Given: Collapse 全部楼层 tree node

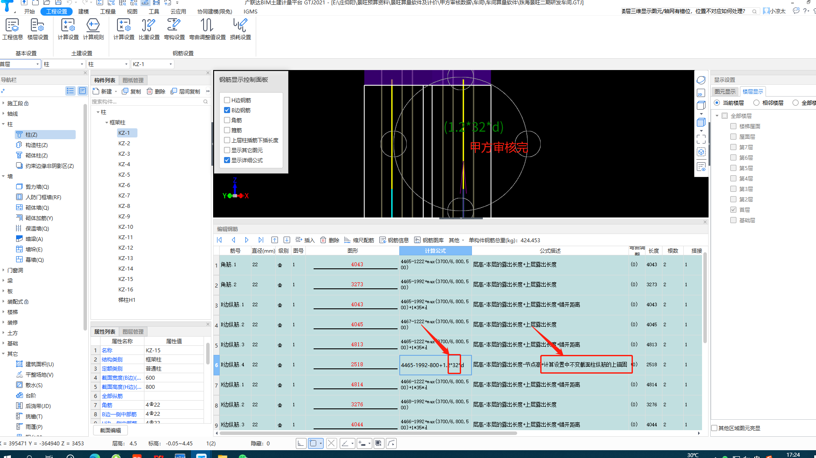Looking at the screenshot, I should (x=717, y=116).
